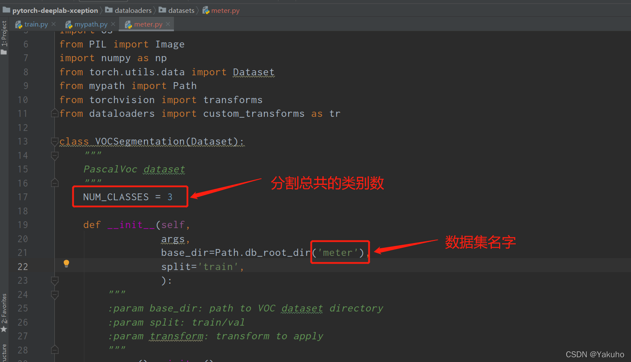This screenshot has width=631, height=362.
Task: Collapse the import block fold marker at line 11
Action: [54, 113]
